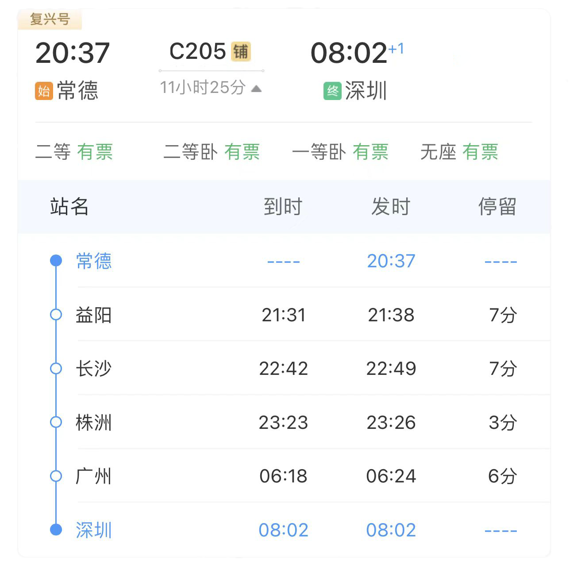Click the green 终 terminal station icon
The width and height of the screenshot is (570, 563).
tap(332, 91)
